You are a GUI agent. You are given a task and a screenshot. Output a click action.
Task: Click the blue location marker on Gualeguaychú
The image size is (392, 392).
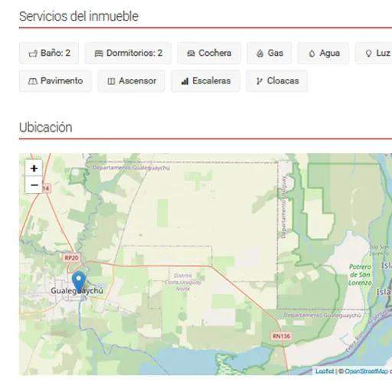pyautogui.click(x=79, y=282)
